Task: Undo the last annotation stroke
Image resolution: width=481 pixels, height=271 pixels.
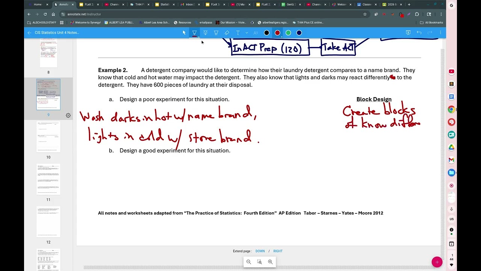Action: 419,33
